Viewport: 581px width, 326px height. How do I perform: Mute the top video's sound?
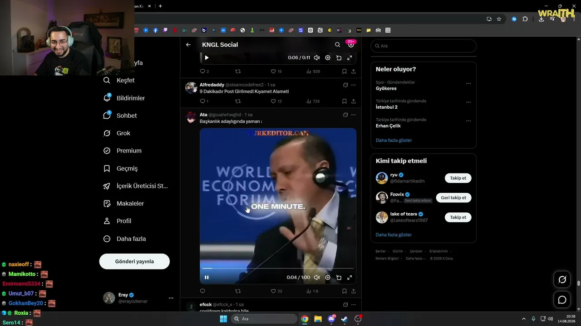tap(317, 58)
